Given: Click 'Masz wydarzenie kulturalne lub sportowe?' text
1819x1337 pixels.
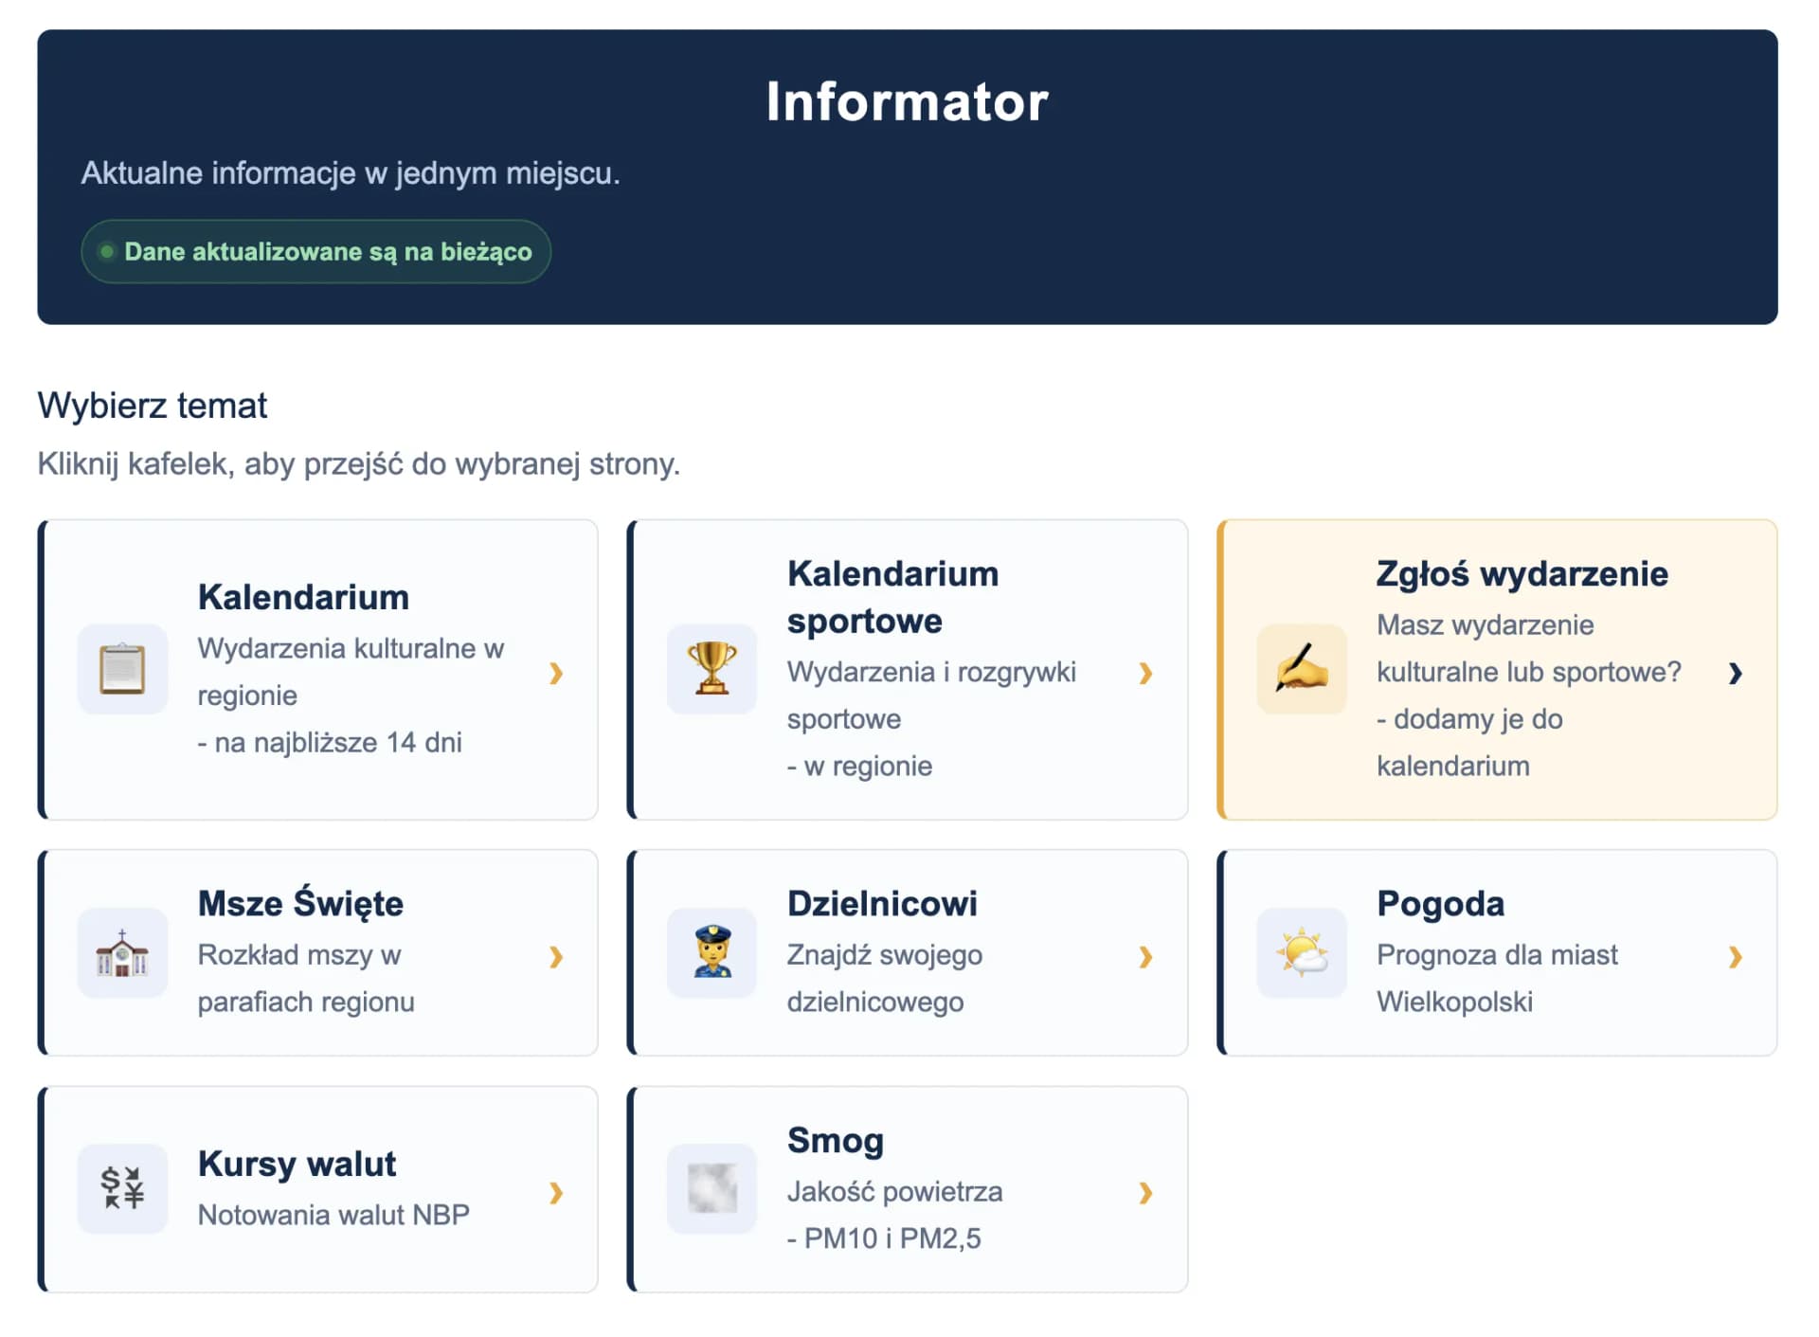Looking at the screenshot, I should click(1528, 648).
